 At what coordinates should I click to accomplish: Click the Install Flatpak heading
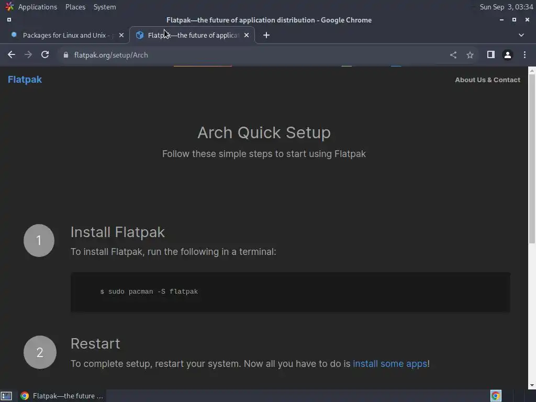118,232
